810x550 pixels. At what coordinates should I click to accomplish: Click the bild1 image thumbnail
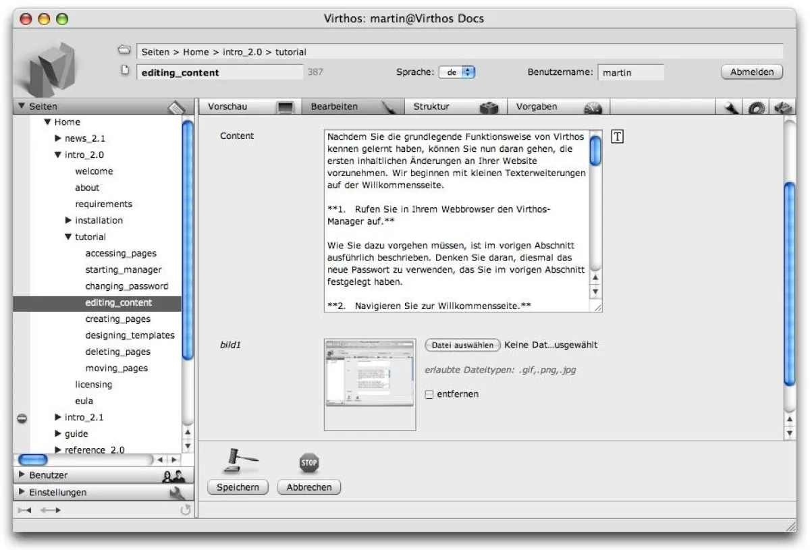369,383
